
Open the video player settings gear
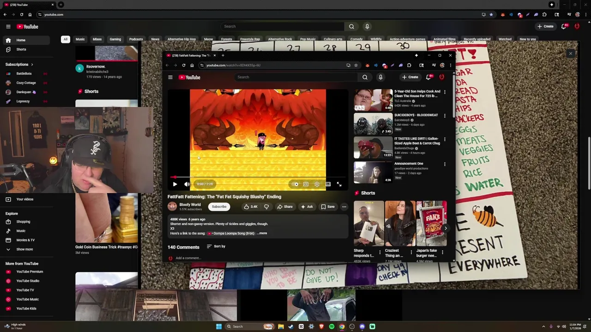tap(317, 184)
